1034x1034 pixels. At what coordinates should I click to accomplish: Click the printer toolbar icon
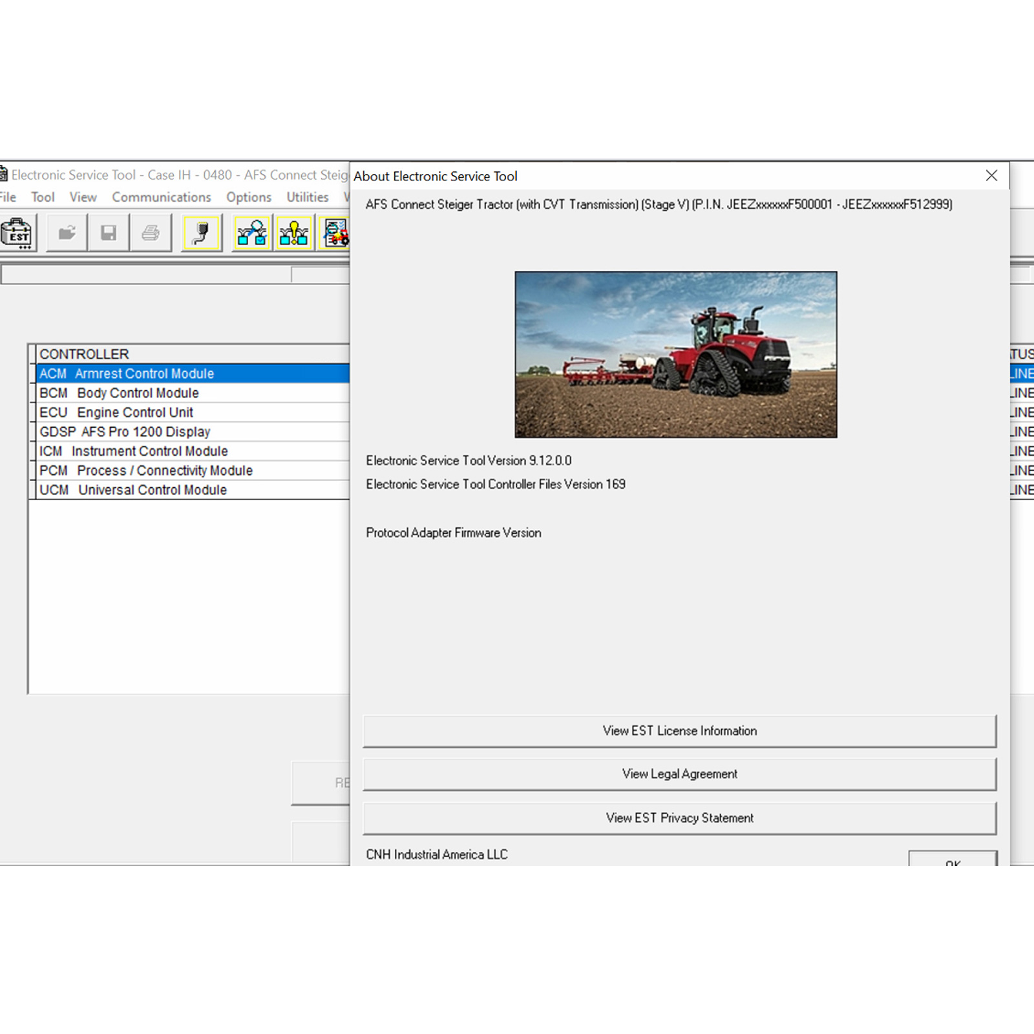coord(151,233)
